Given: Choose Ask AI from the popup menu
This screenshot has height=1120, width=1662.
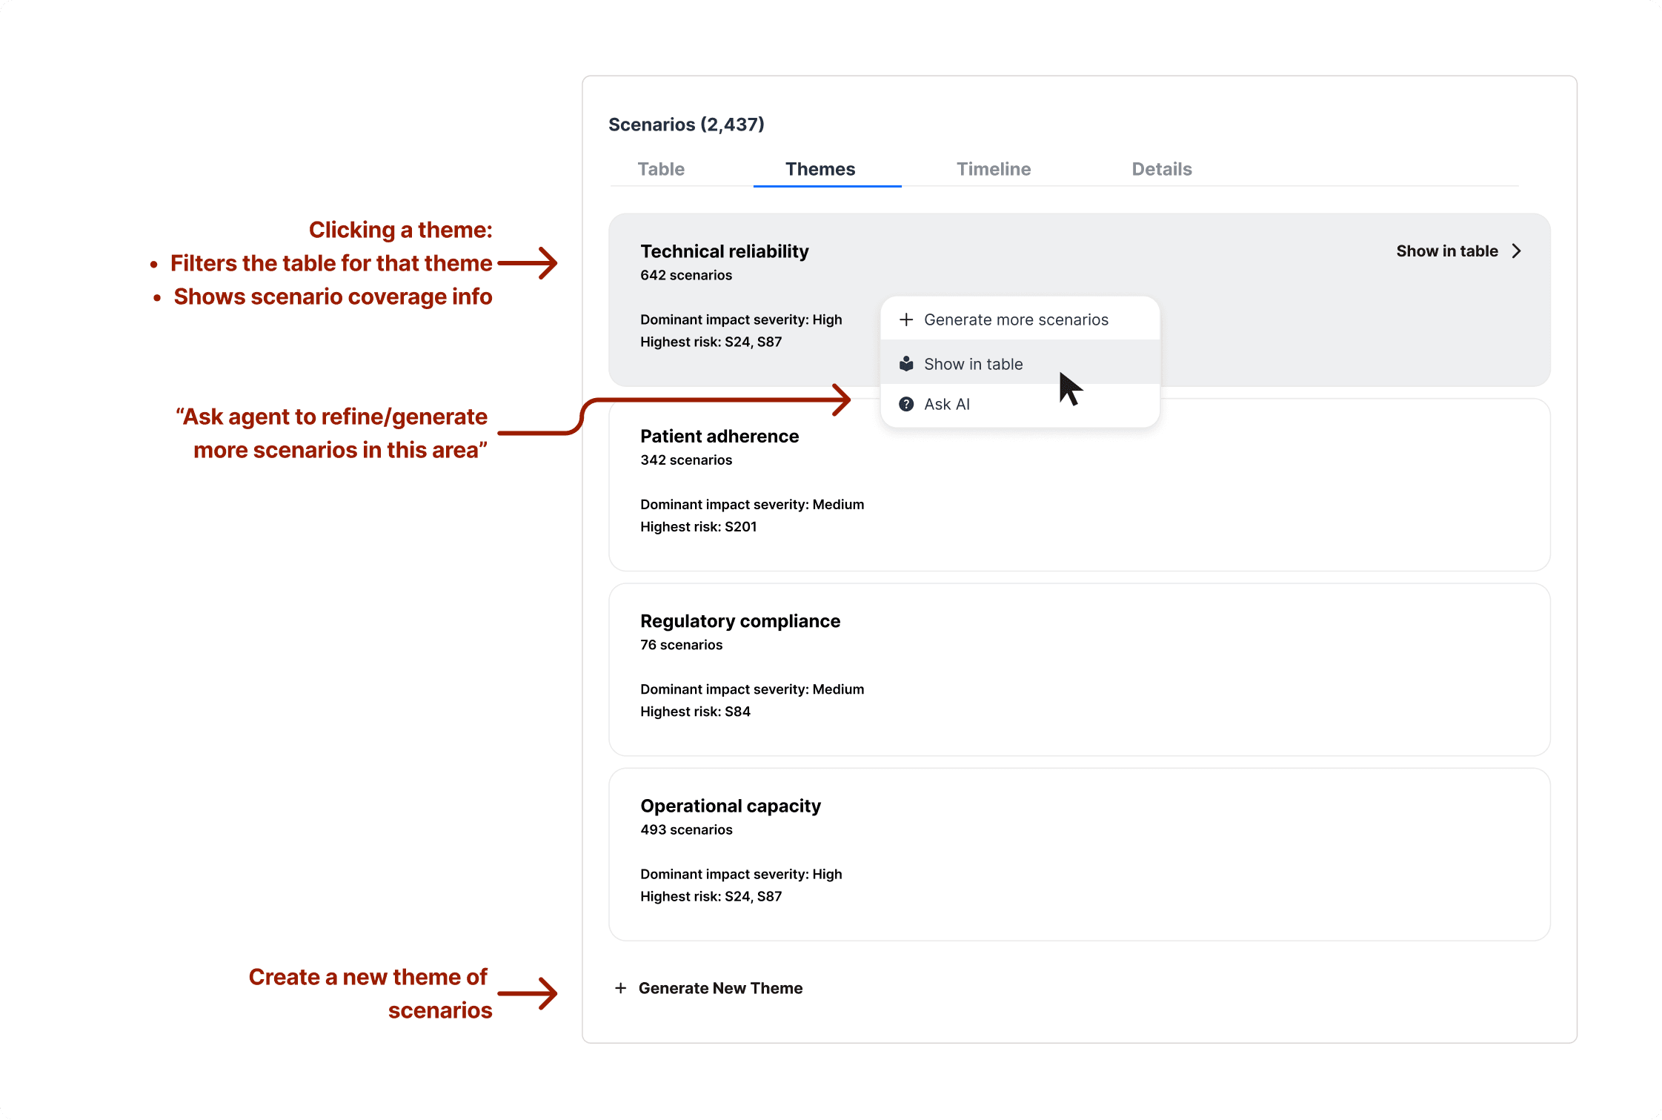Looking at the screenshot, I should tap(947, 404).
